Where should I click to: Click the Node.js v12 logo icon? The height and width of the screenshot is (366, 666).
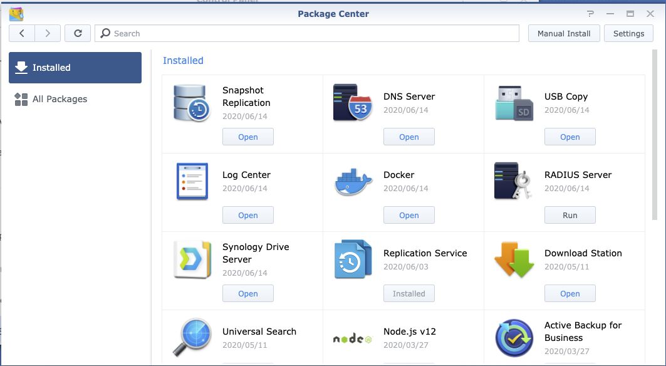(x=353, y=339)
